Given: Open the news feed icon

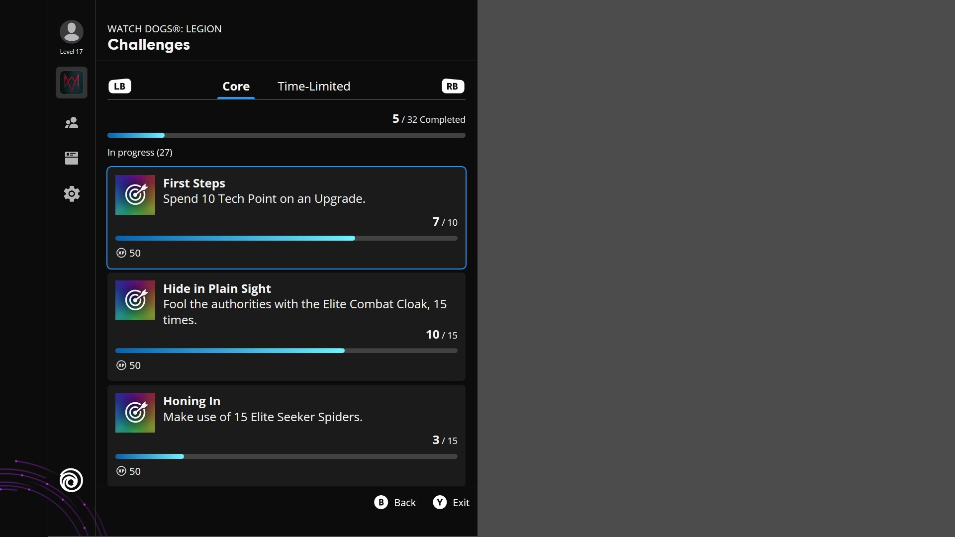Looking at the screenshot, I should pyautogui.click(x=71, y=158).
